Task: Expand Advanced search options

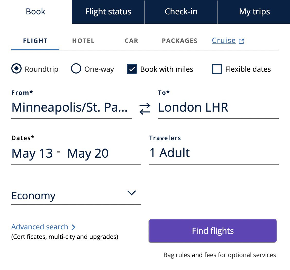Action: pyautogui.click(x=40, y=227)
